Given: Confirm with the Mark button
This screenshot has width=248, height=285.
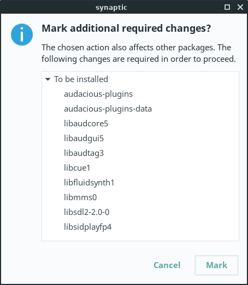Looking at the screenshot, I should 216,265.
